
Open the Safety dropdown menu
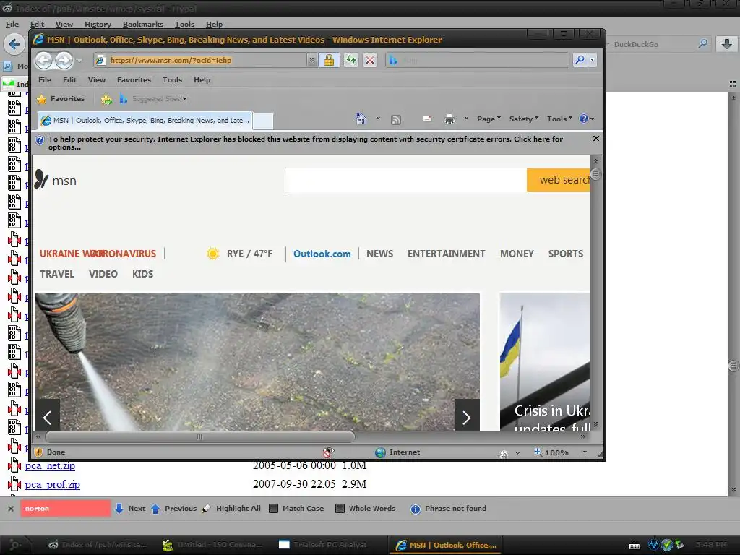click(x=523, y=119)
